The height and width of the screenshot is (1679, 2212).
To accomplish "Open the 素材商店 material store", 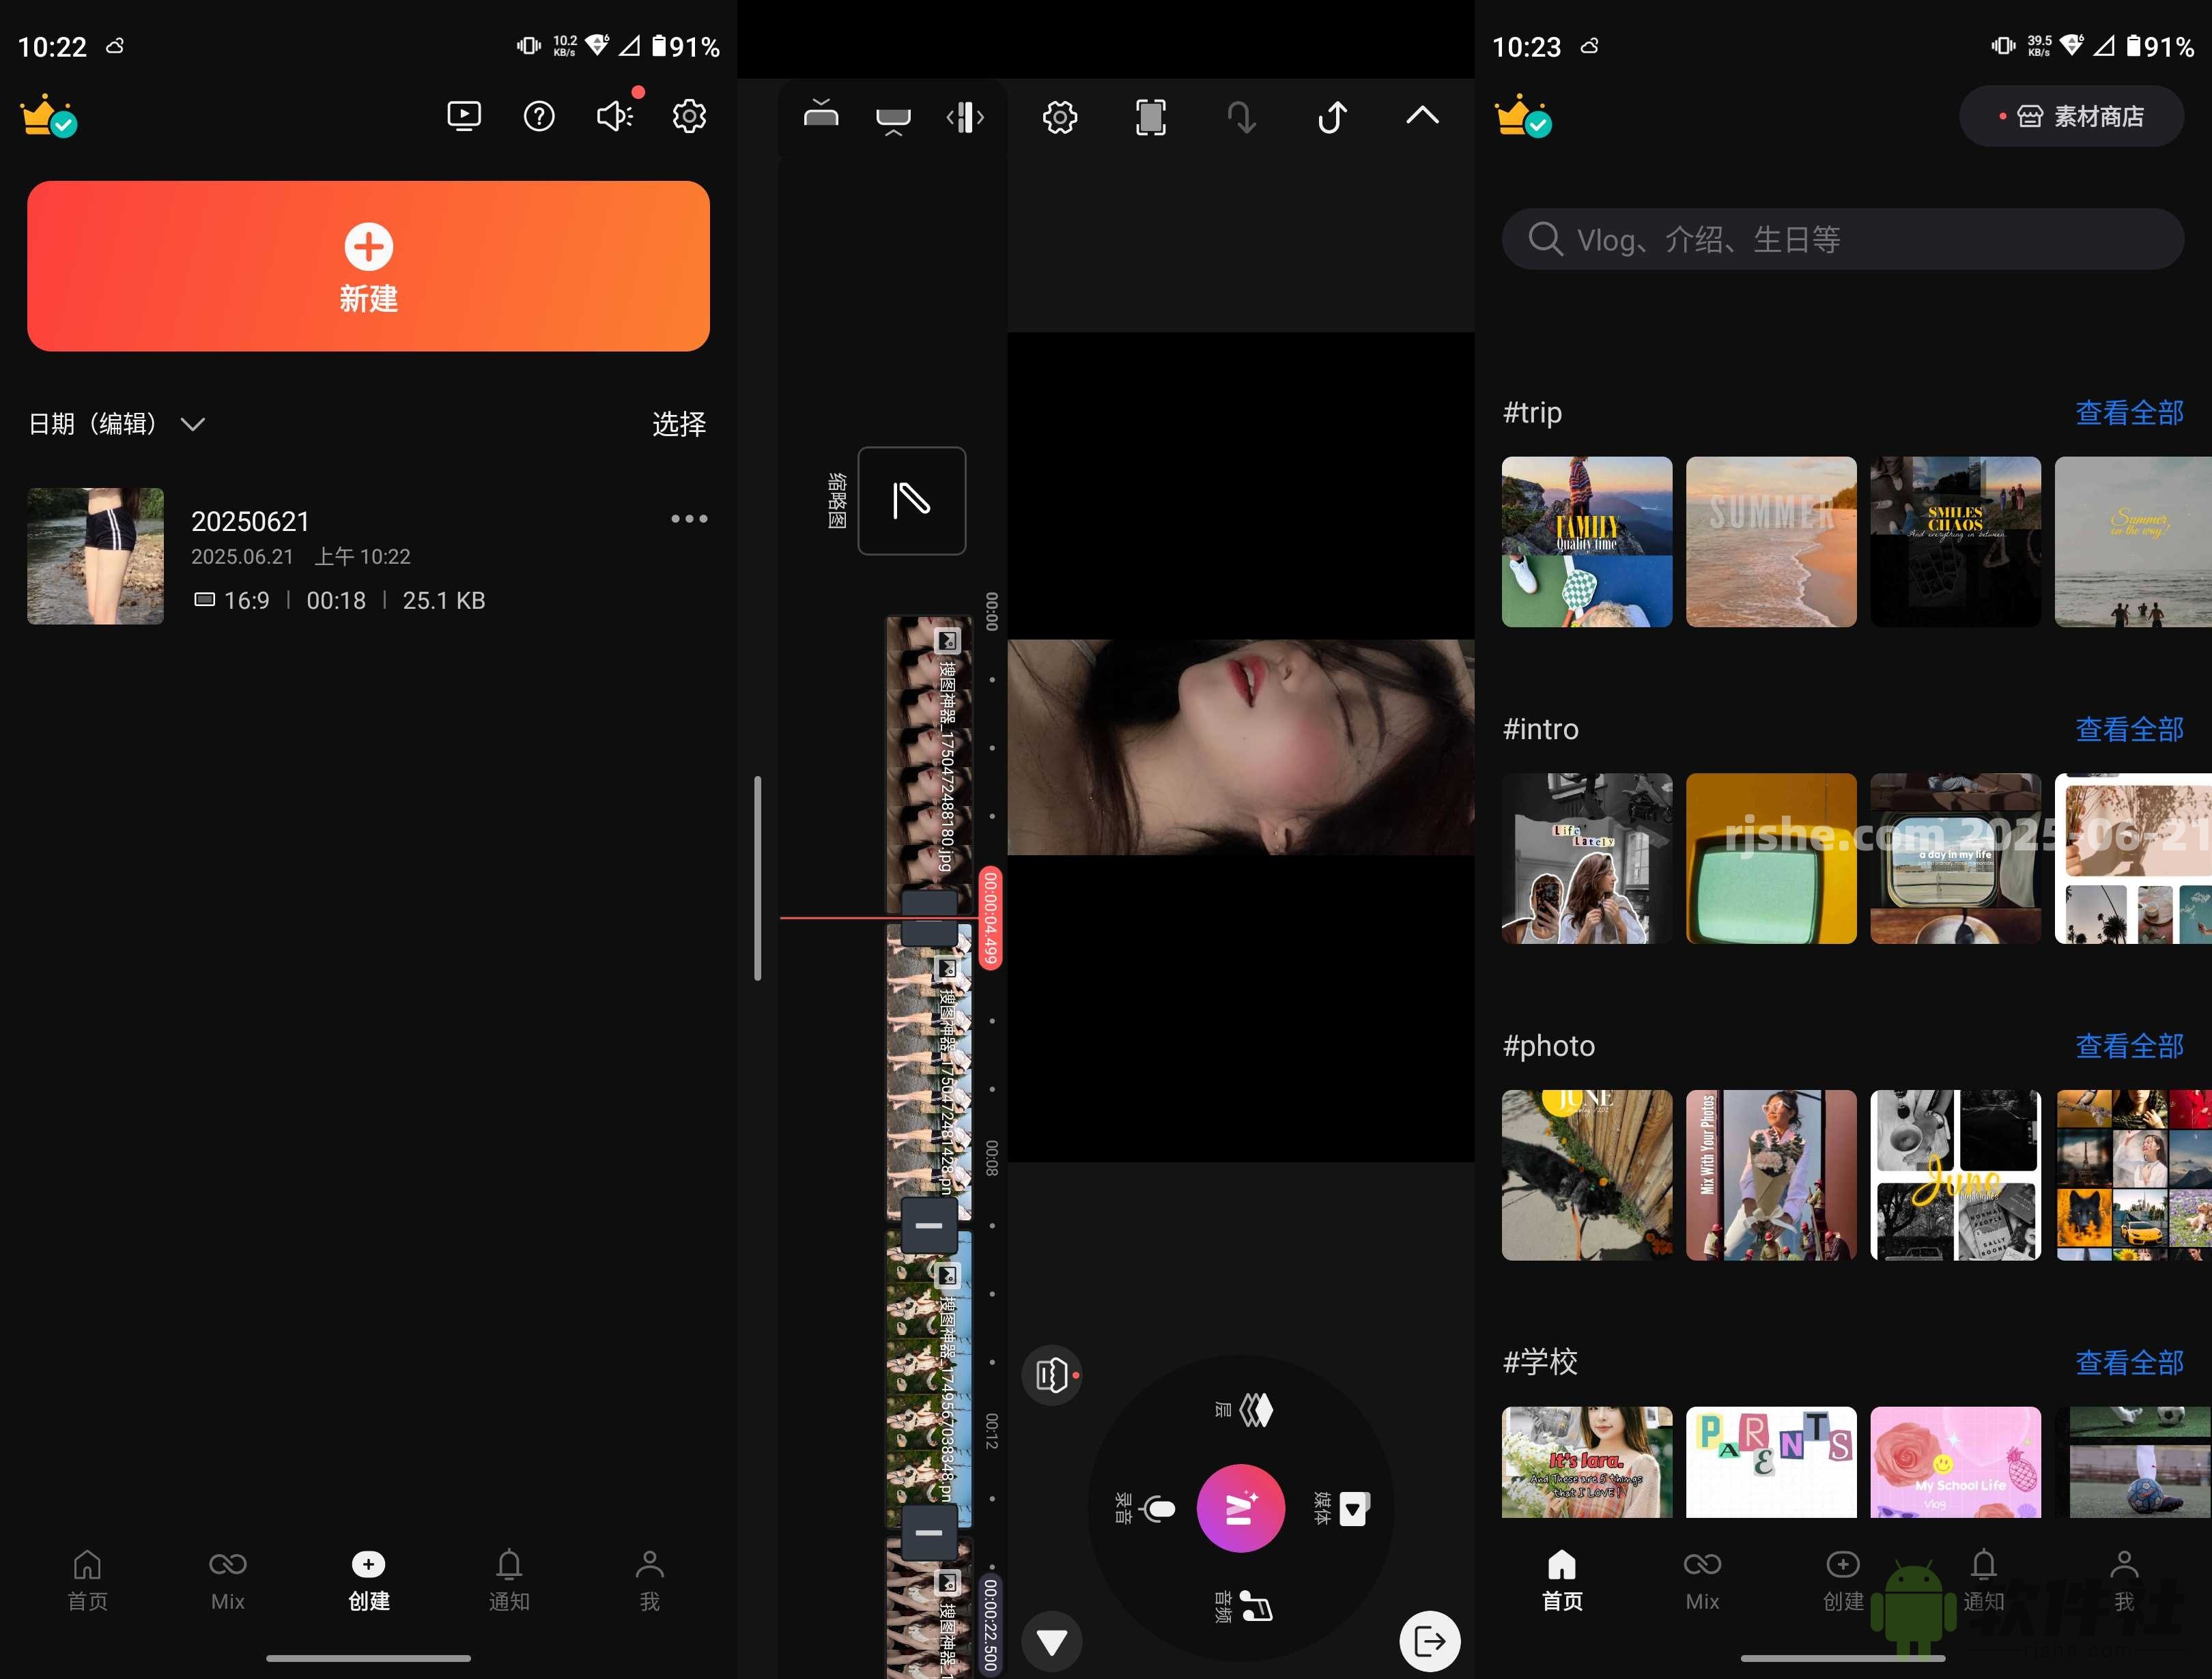I will pyautogui.click(x=2072, y=115).
